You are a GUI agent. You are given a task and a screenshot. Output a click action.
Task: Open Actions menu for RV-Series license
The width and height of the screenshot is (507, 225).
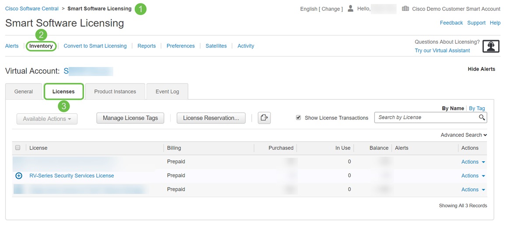coord(473,176)
